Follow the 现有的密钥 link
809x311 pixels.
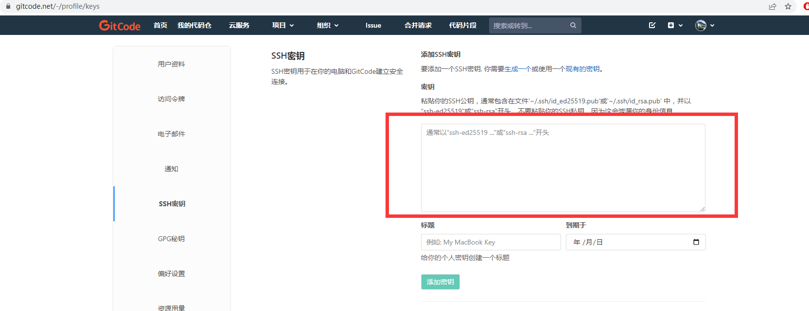pyautogui.click(x=582, y=69)
